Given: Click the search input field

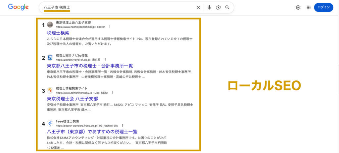Looking at the screenshot, I should coord(116,7).
